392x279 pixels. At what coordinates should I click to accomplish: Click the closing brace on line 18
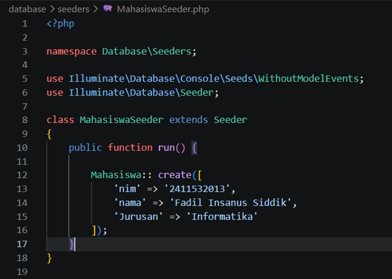click(x=49, y=258)
